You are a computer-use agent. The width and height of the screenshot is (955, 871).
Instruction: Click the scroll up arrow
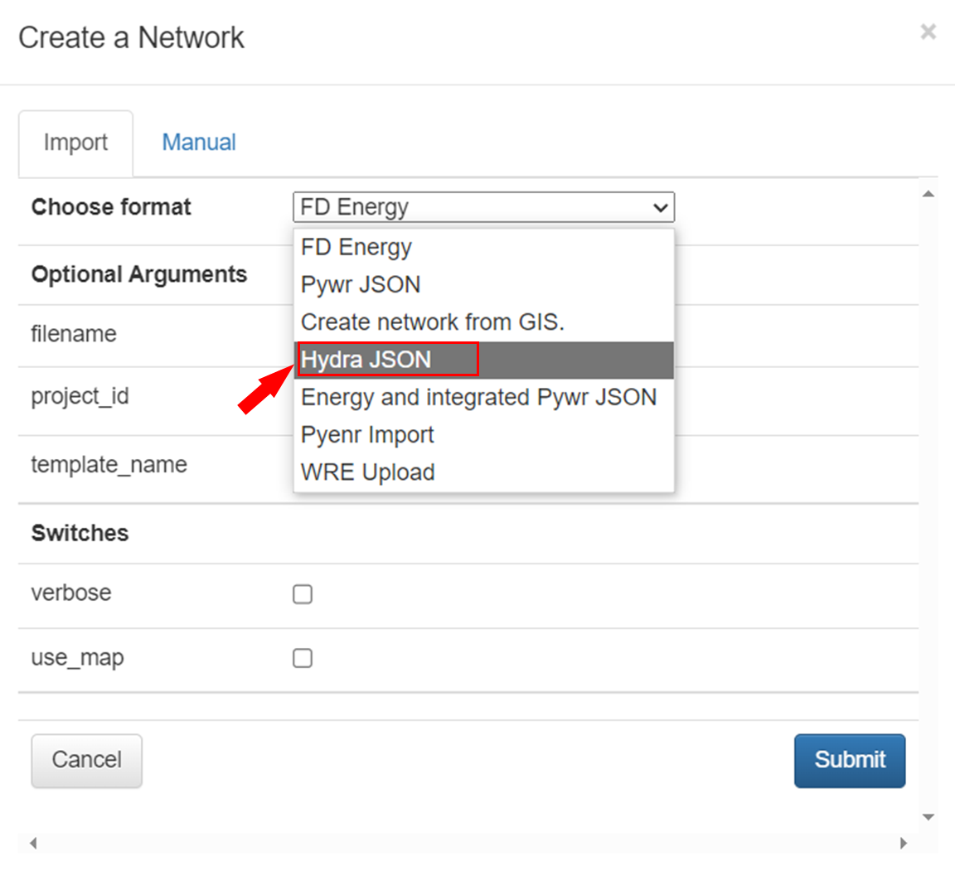coord(928,194)
